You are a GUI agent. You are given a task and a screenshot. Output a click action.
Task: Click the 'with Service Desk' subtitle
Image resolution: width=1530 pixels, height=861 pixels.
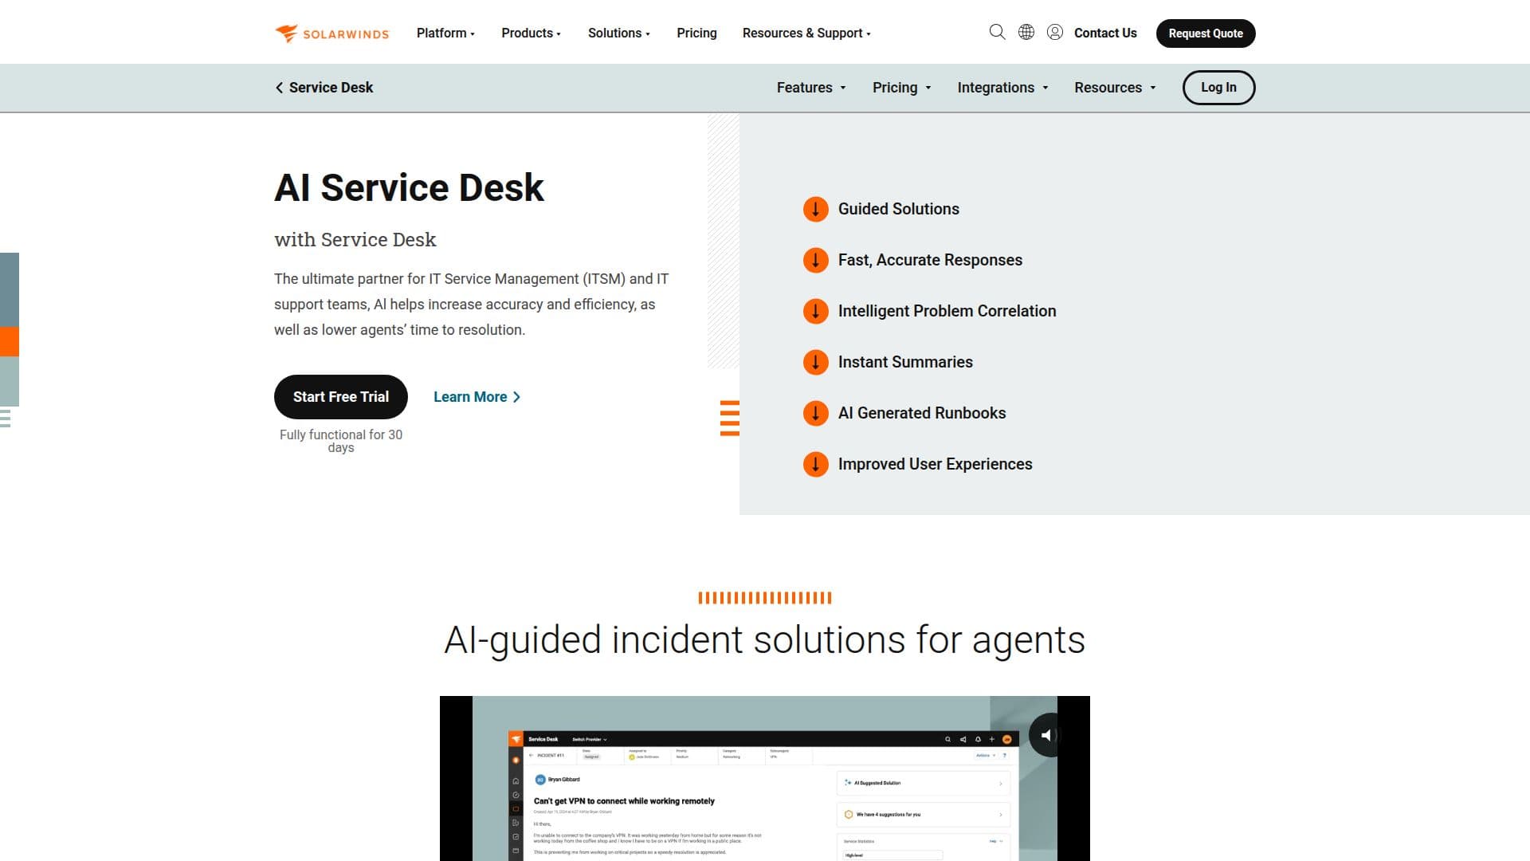[x=355, y=240]
